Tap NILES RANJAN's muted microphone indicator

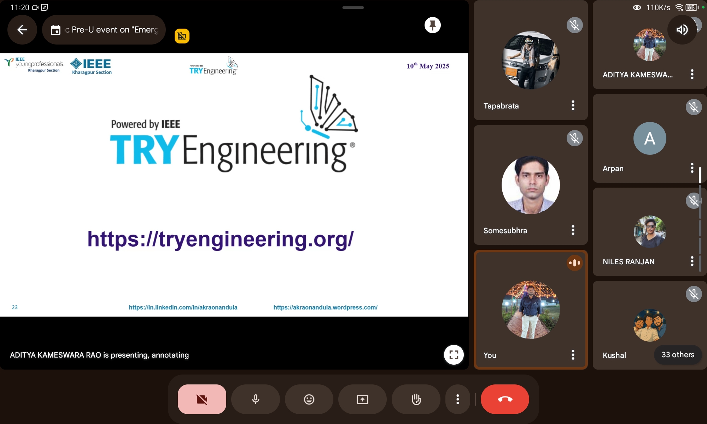coord(694,201)
